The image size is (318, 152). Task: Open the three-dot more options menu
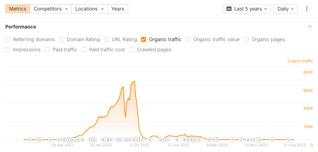(x=307, y=9)
